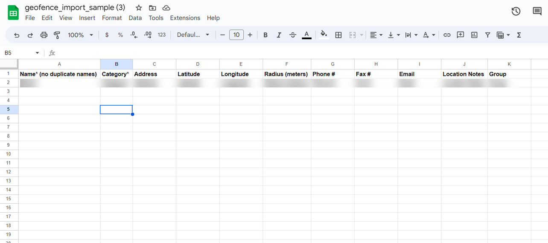Open the zoom 100% dropdown
548x243 pixels.
[x=80, y=35]
